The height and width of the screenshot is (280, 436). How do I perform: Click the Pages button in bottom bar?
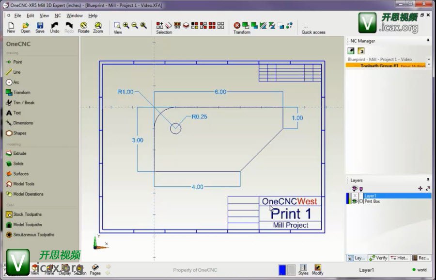coord(95,269)
